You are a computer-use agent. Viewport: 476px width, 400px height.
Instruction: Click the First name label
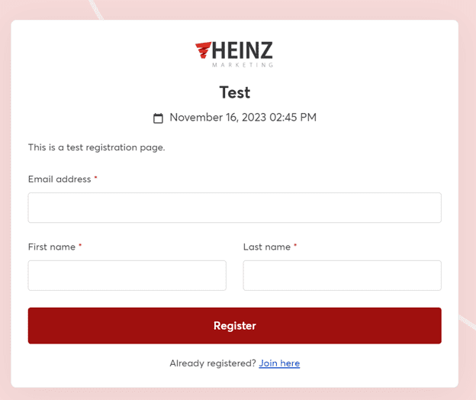52,247
